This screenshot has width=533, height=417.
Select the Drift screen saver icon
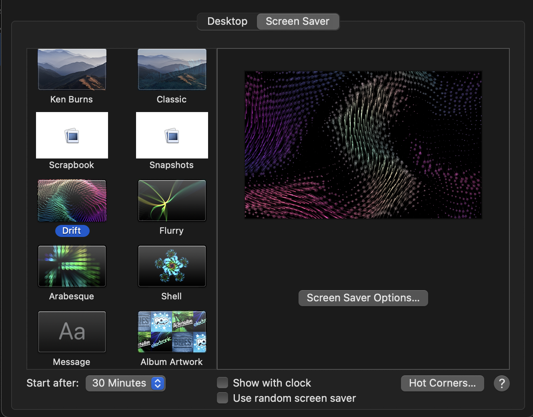point(72,201)
